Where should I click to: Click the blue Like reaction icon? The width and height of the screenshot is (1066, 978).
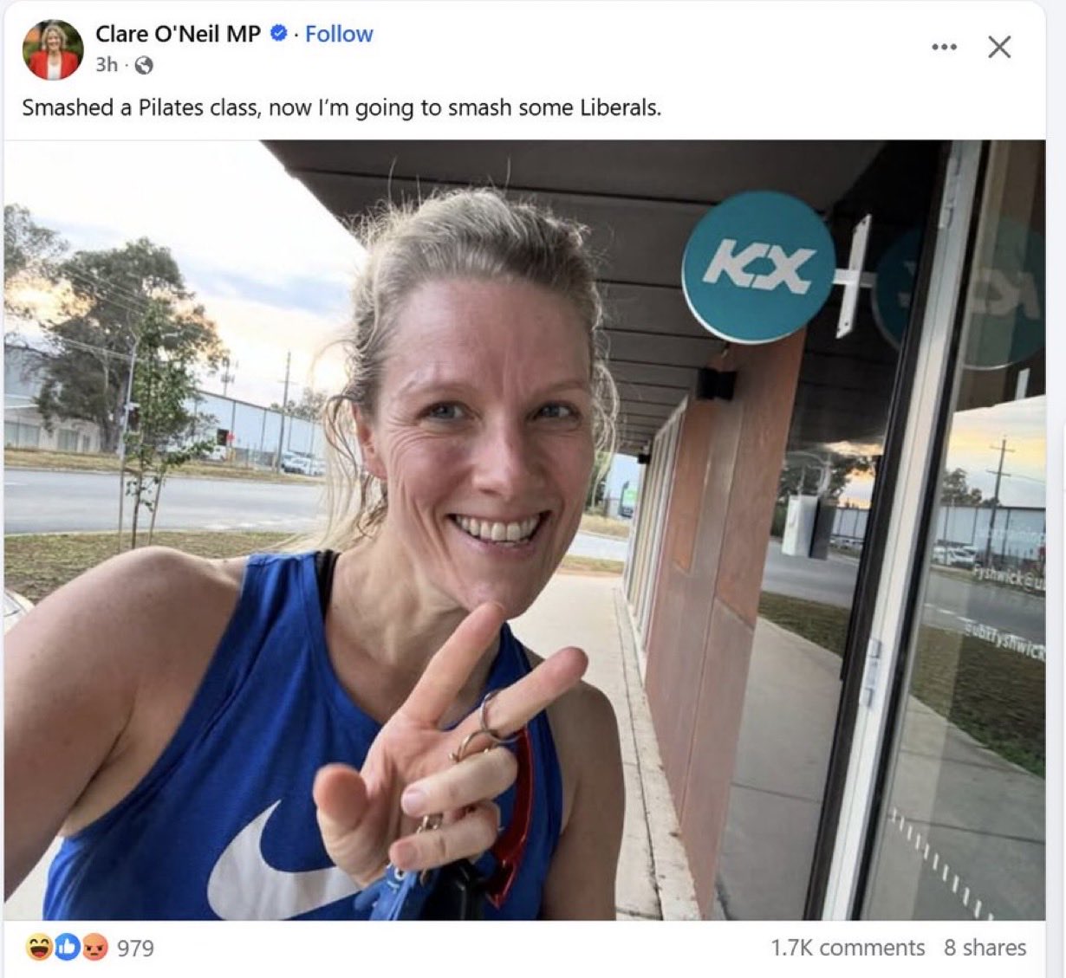pyautogui.click(x=67, y=948)
